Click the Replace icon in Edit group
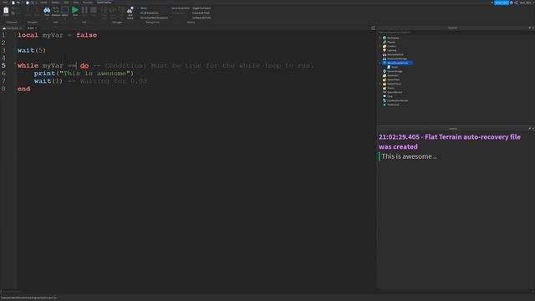The width and height of the screenshot is (535, 301). 56,10
